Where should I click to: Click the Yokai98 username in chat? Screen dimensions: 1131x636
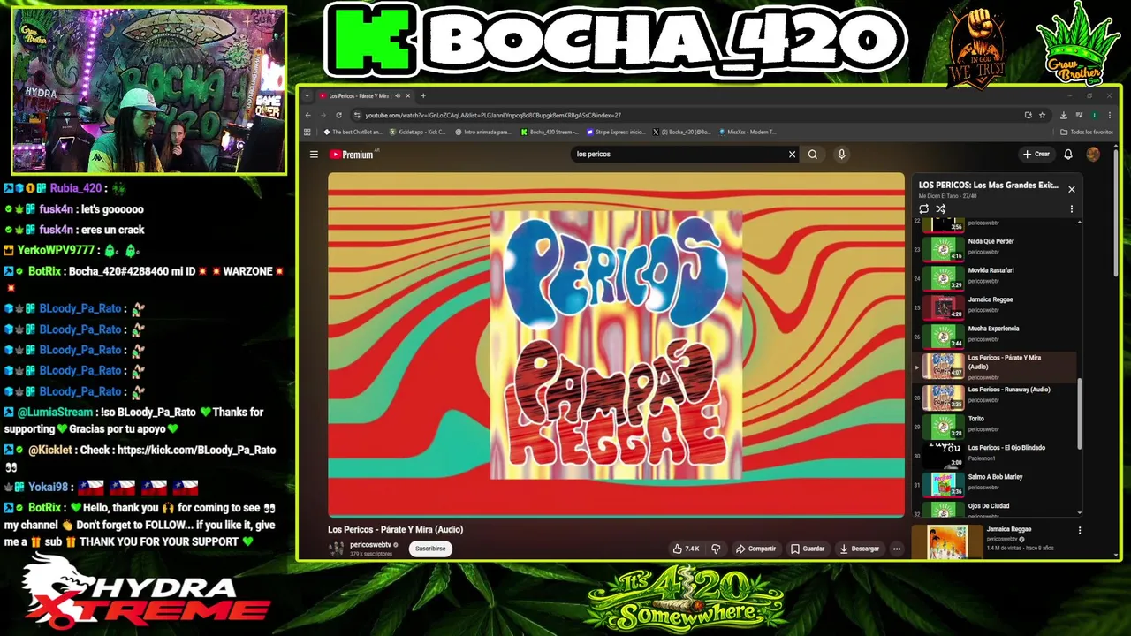47,488
